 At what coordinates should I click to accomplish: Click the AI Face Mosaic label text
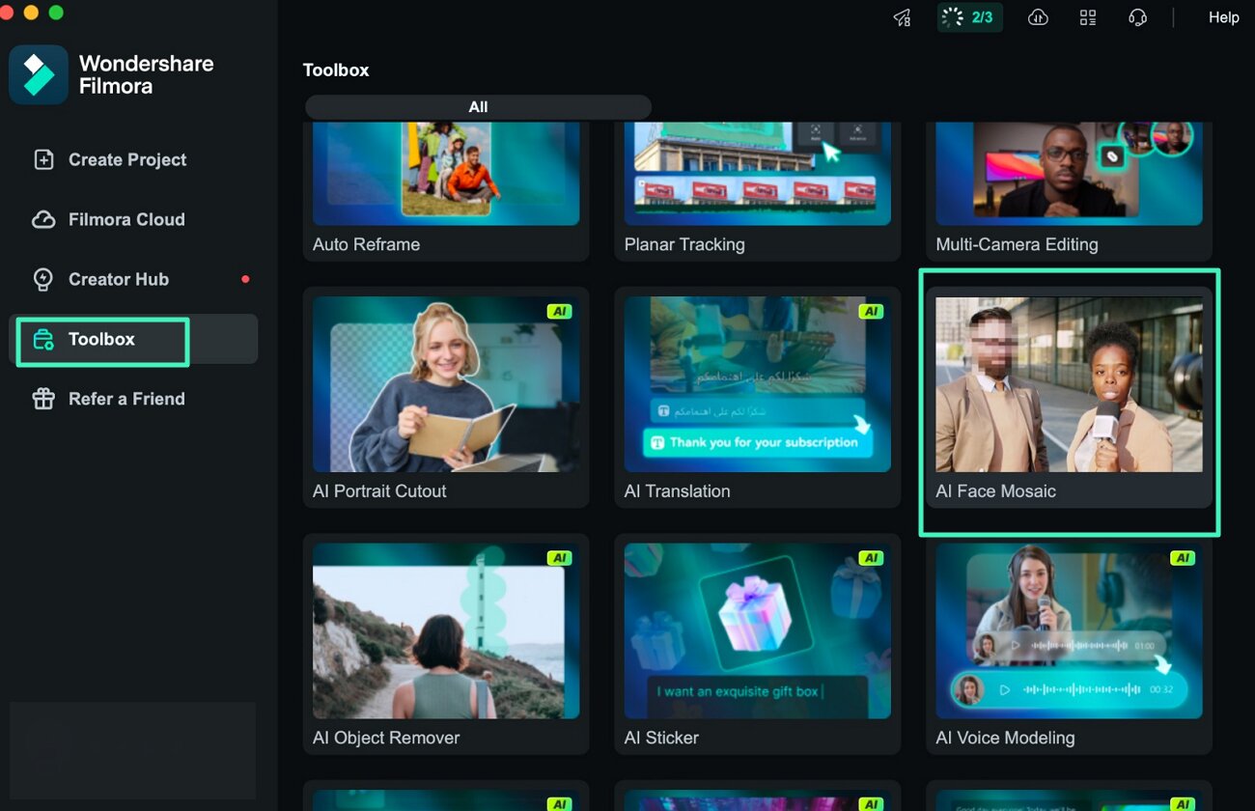click(995, 491)
